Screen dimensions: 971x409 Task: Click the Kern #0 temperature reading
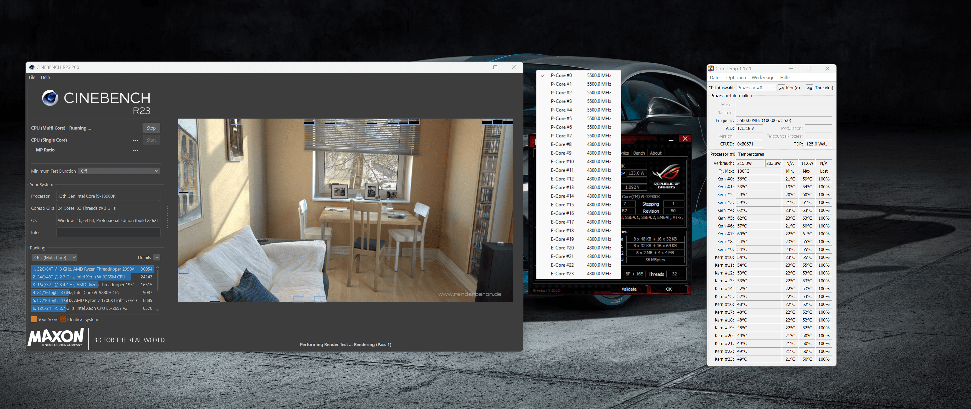tap(758, 179)
